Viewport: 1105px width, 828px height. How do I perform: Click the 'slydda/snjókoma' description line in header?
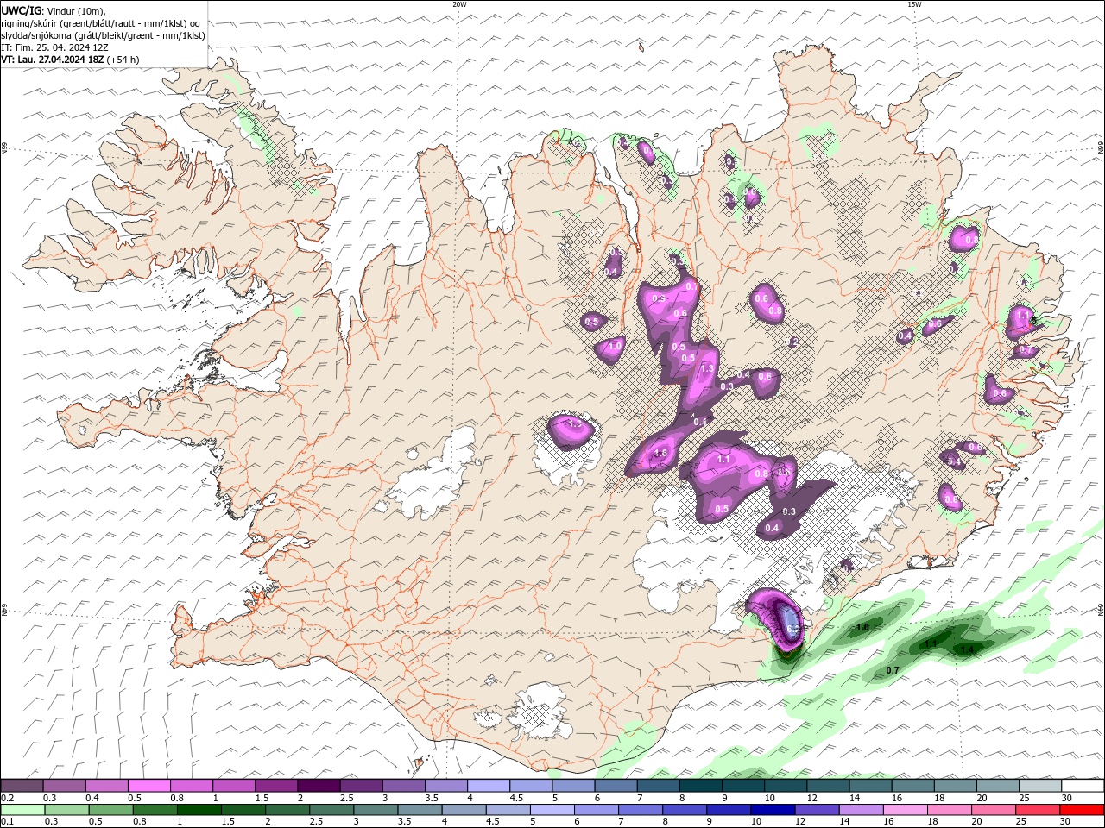point(104,35)
